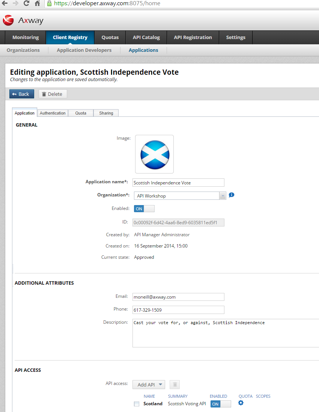Click the Application name field

click(178, 183)
